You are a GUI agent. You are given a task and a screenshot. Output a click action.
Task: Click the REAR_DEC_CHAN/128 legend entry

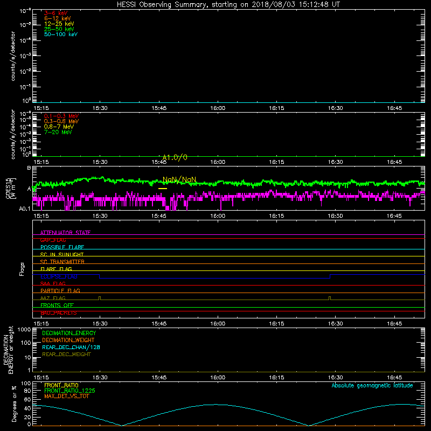pyautogui.click(x=71, y=347)
